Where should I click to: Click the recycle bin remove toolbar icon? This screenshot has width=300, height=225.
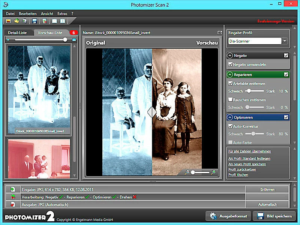pos(44,21)
